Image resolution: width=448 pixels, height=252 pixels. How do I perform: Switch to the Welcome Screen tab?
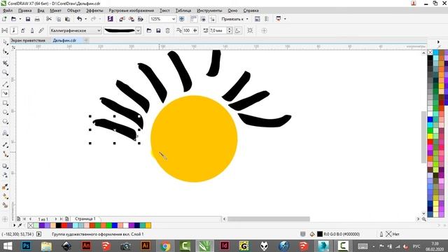[28, 41]
